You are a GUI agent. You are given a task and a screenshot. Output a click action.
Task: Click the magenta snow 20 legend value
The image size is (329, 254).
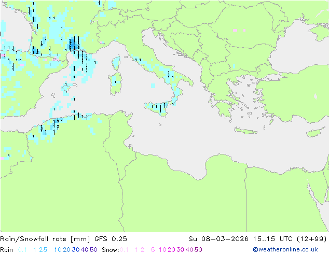pyautogui.click(x=171, y=250)
